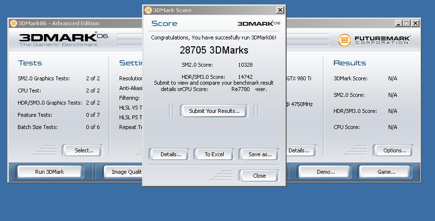The height and width of the screenshot is (221, 435).
Task: Click HDR/SM3.0 Graphics Tests row
Action: click(x=59, y=103)
